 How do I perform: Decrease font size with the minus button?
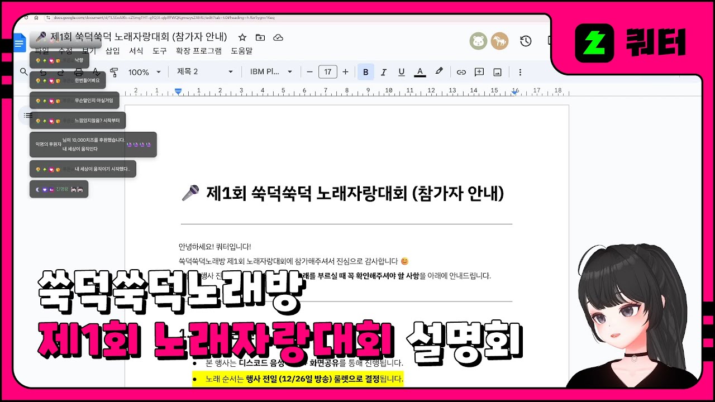coord(310,72)
